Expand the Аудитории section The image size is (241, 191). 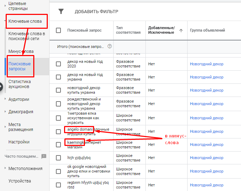point(19,99)
